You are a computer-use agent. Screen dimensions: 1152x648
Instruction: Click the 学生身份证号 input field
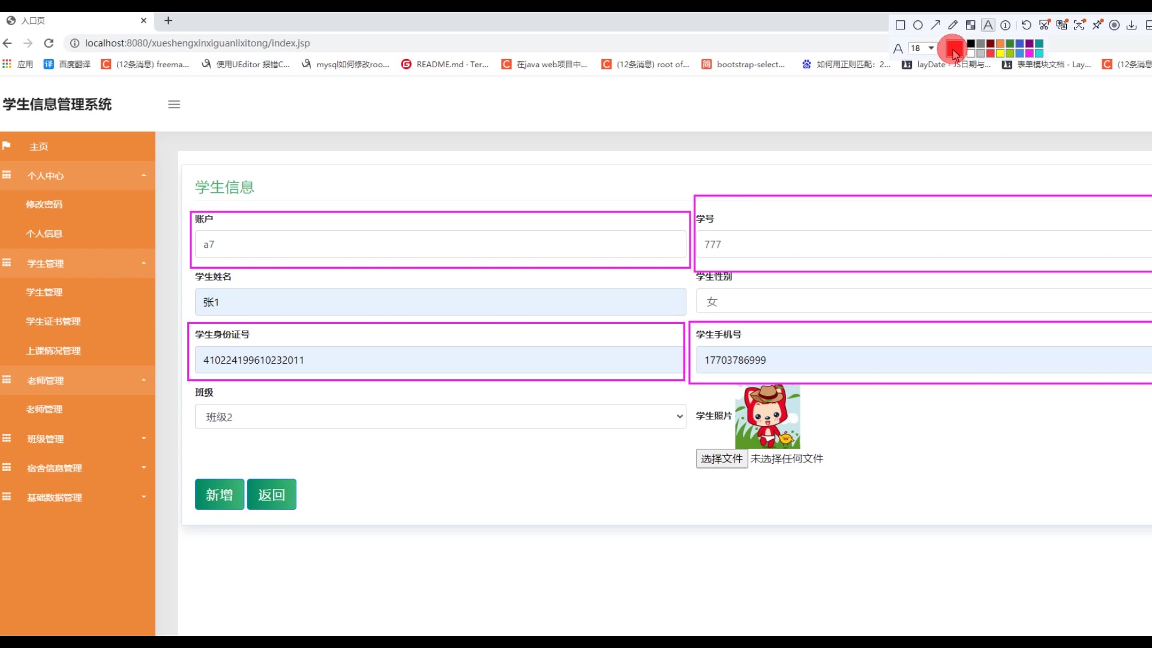pyautogui.click(x=439, y=360)
